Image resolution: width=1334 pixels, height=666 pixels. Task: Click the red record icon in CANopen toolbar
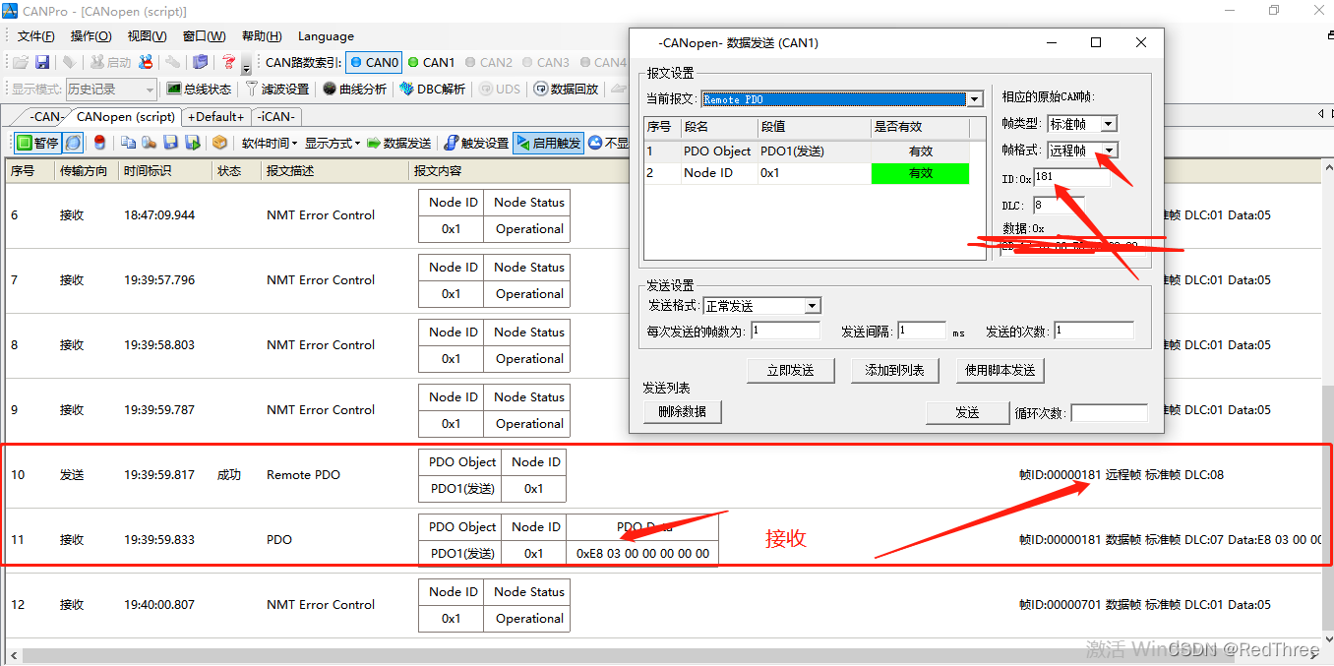click(x=99, y=143)
